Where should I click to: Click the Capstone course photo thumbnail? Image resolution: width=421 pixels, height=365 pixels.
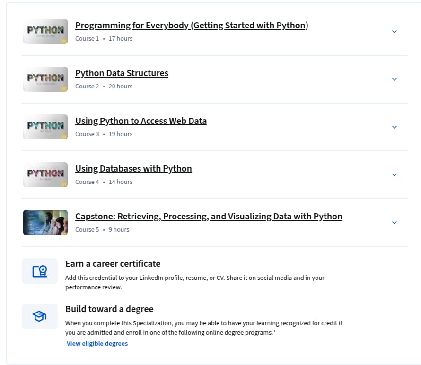tap(45, 223)
